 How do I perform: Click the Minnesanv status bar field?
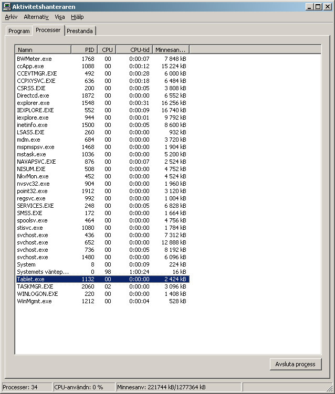pos(179,387)
